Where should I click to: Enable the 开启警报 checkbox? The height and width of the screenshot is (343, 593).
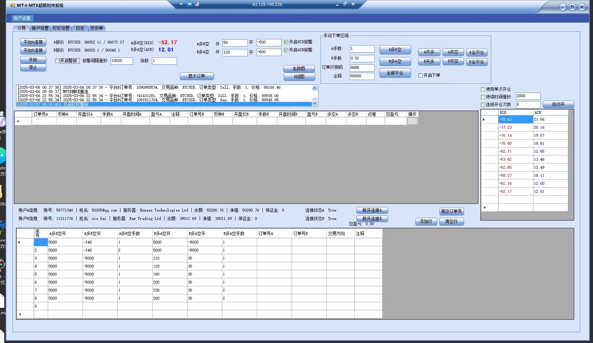[x=57, y=61]
